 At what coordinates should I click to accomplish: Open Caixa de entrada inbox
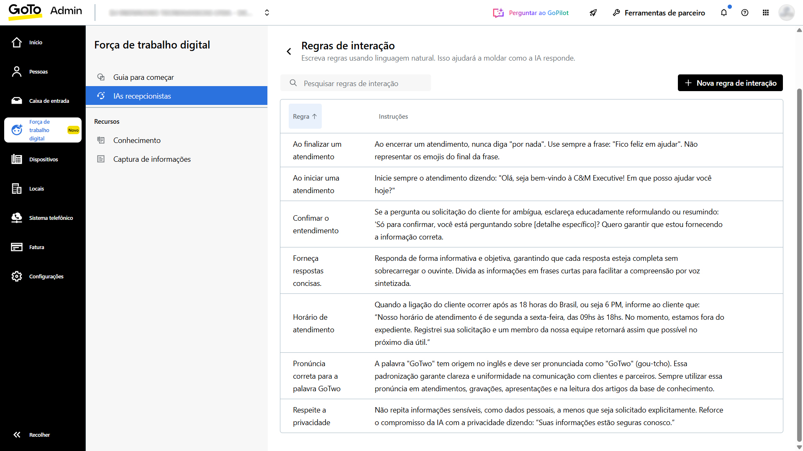17,101
